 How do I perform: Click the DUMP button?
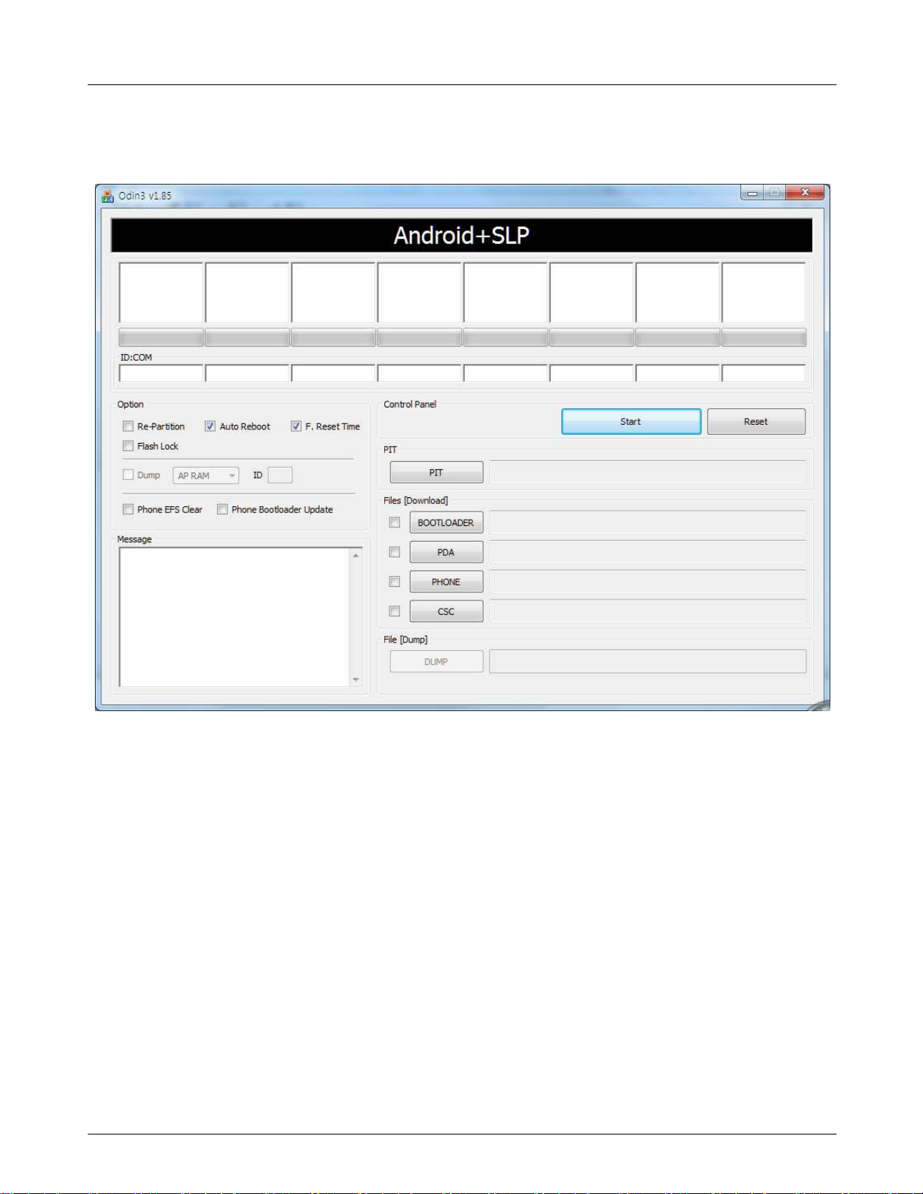[436, 661]
